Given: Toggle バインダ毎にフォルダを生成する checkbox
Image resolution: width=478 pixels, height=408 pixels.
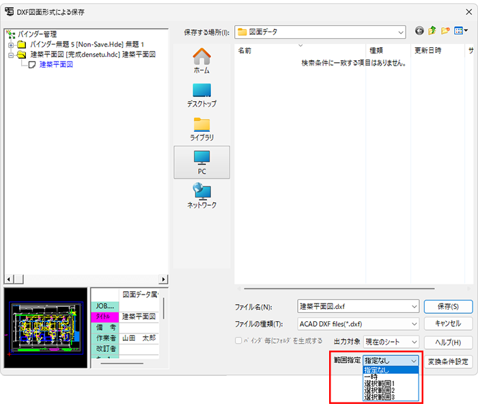Looking at the screenshot, I should (x=238, y=340).
